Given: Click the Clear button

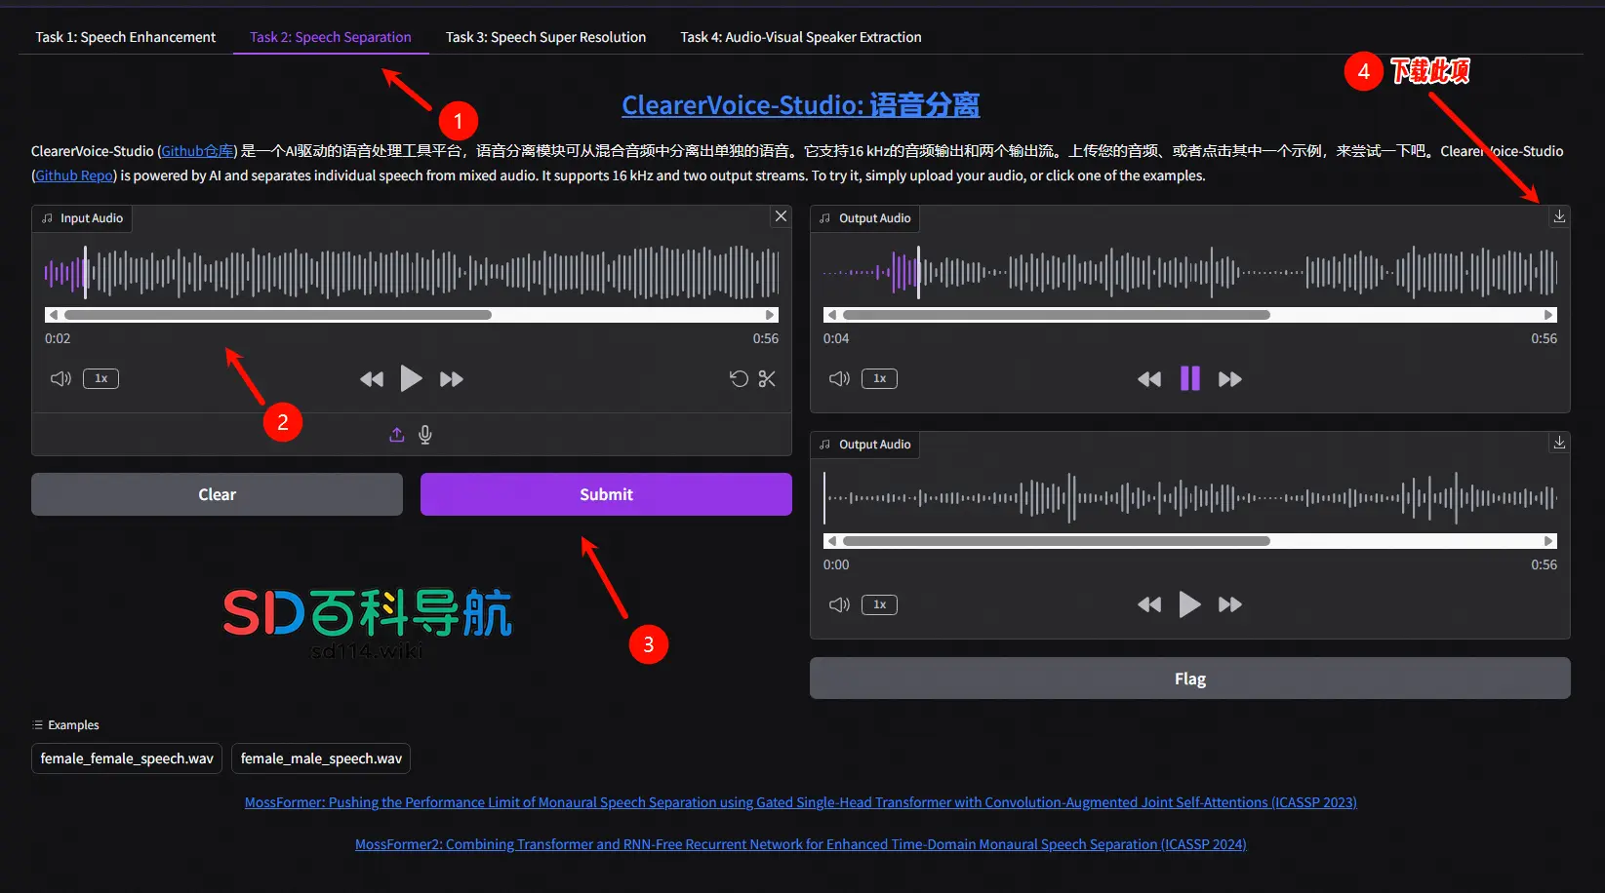Looking at the screenshot, I should [x=217, y=494].
